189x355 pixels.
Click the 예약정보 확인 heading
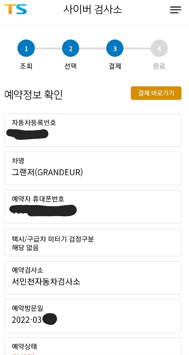click(34, 95)
